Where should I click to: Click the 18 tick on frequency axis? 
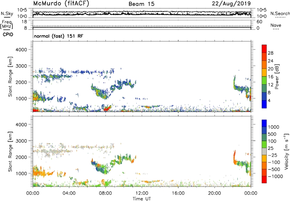(x=24, y=22)
